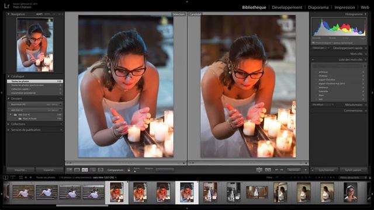
Task: Select Grid view icon in toolbar
Action: tap(70, 170)
